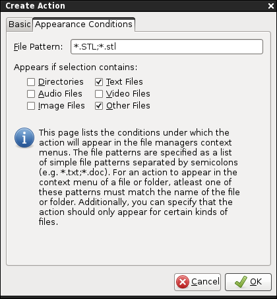
Task: Cancel the action creation
Action: pyautogui.click(x=197, y=282)
